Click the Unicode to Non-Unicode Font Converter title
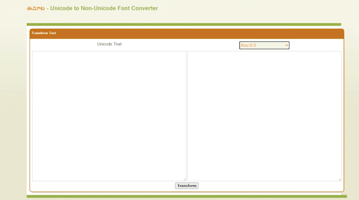This screenshot has width=359, height=200. [104, 8]
